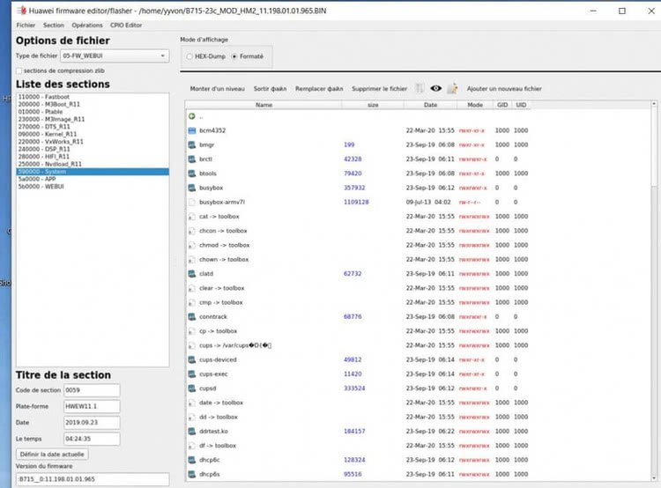Viewport: 661px width, 488px height.
Task: Click the ddrtest.ko file icon
Action: point(191,431)
